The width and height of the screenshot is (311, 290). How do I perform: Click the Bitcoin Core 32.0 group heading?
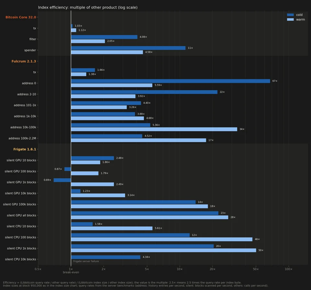pos(21,17)
